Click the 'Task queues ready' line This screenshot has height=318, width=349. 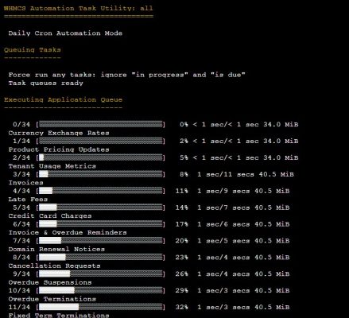45,83
